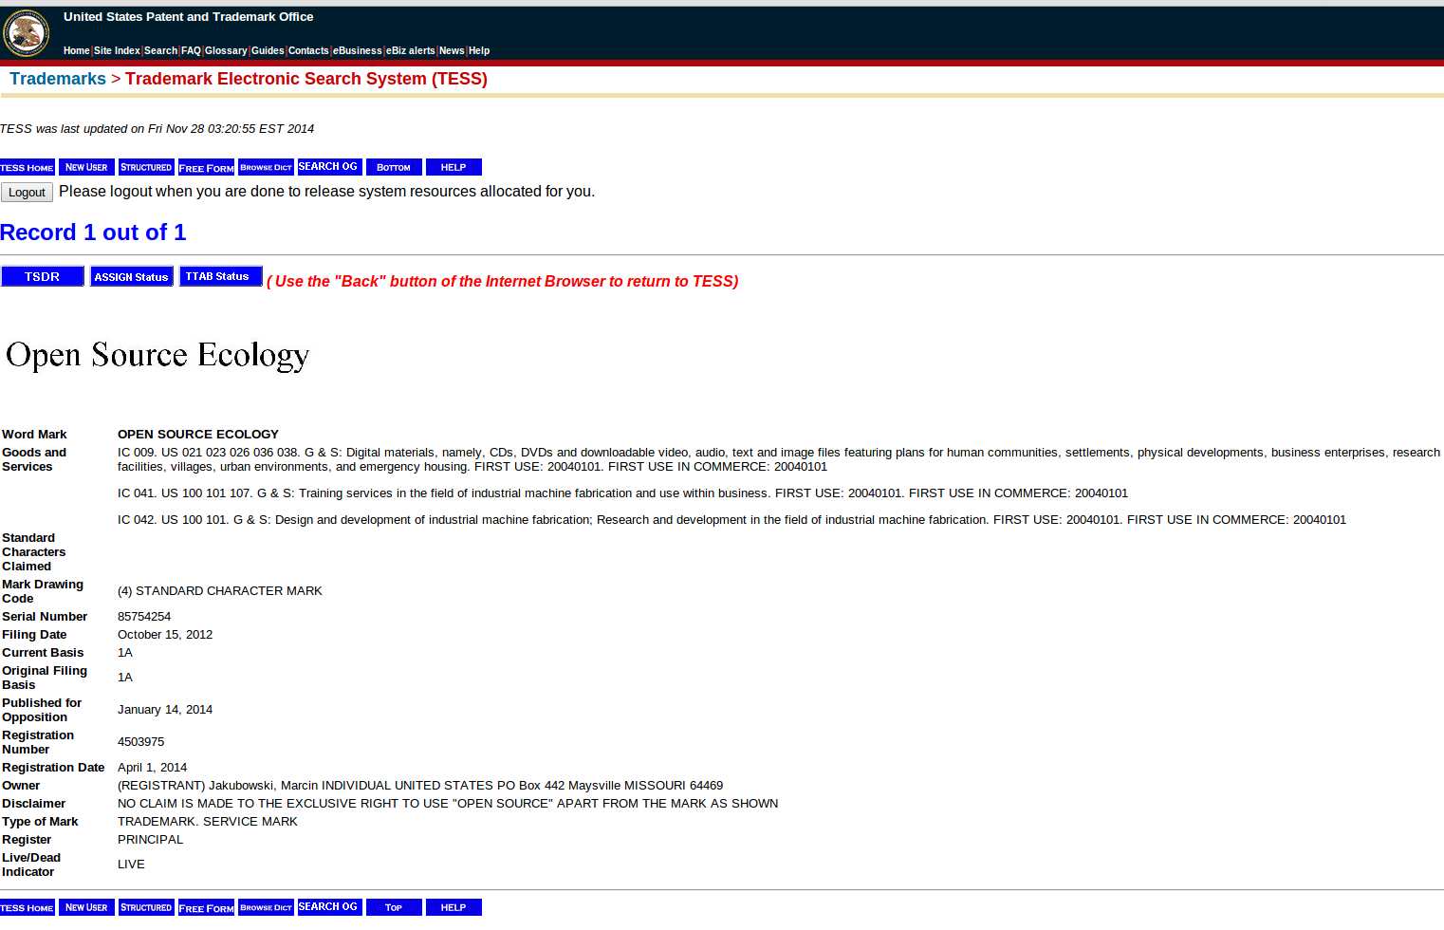This screenshot has height=930, width=1444.
Task: Click top TESS Home button
Action: tap(28, 167)
